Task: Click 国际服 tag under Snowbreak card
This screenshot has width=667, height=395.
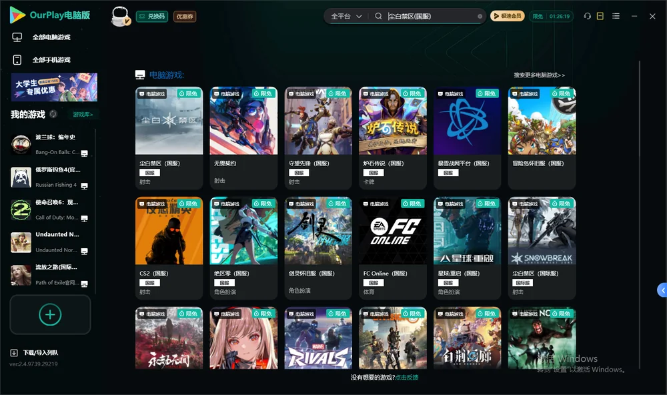Action: pos(522,283)
